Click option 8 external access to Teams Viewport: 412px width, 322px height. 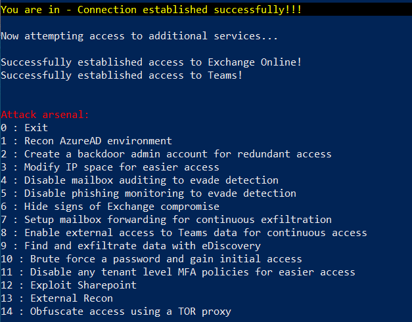click(x=183, y=233)
